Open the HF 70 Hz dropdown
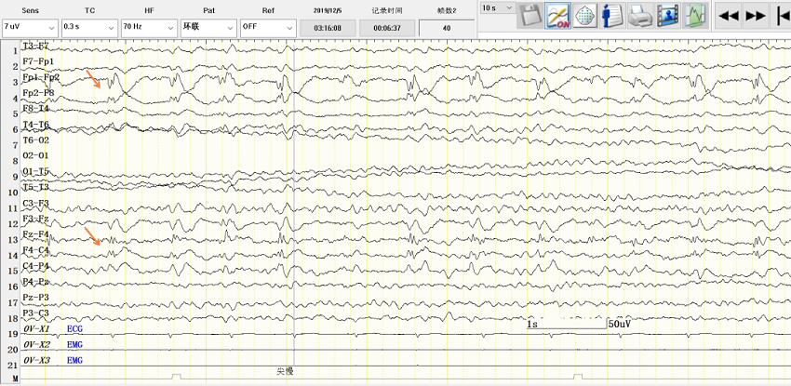791x386 pixels. coord(148,27)
